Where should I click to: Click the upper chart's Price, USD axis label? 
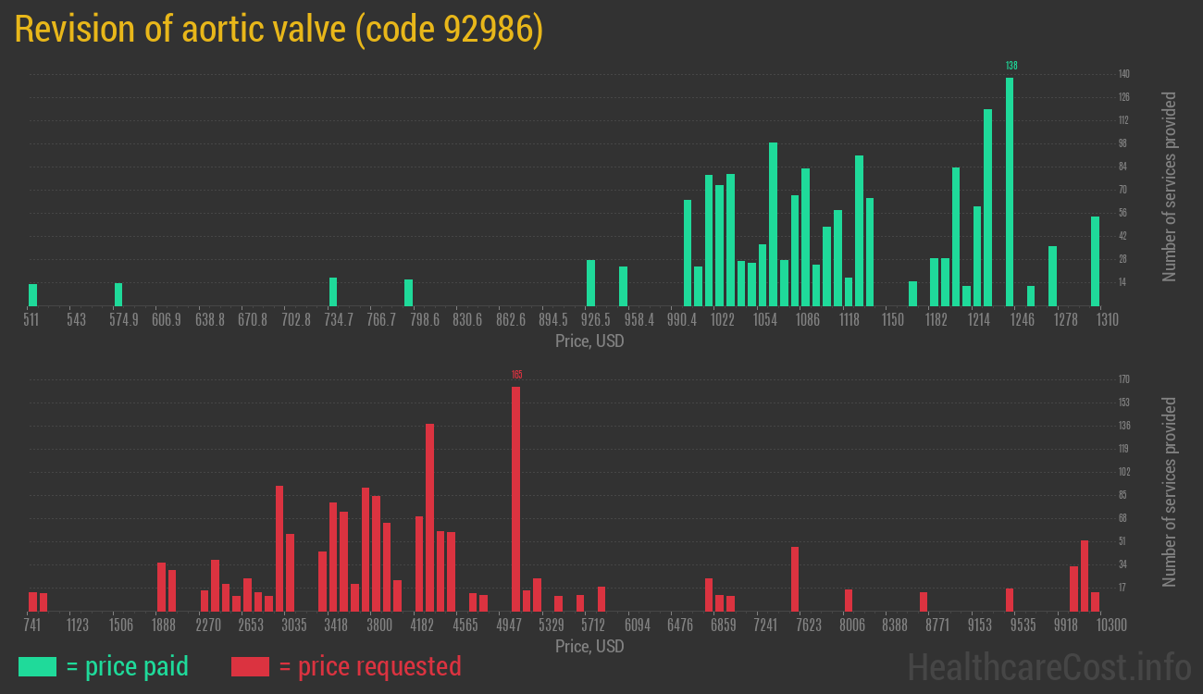[589, 341]
